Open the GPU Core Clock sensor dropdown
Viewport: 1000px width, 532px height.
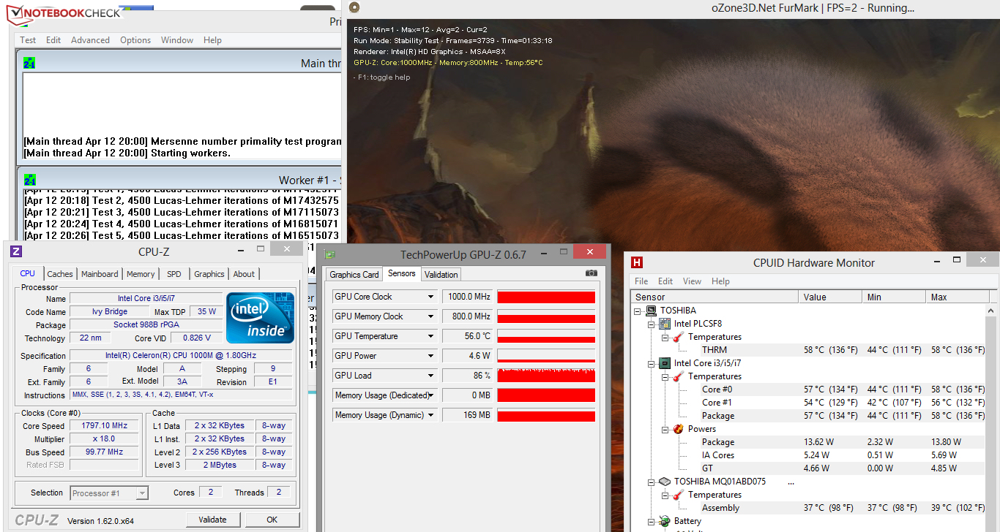(x=431, y=297)
